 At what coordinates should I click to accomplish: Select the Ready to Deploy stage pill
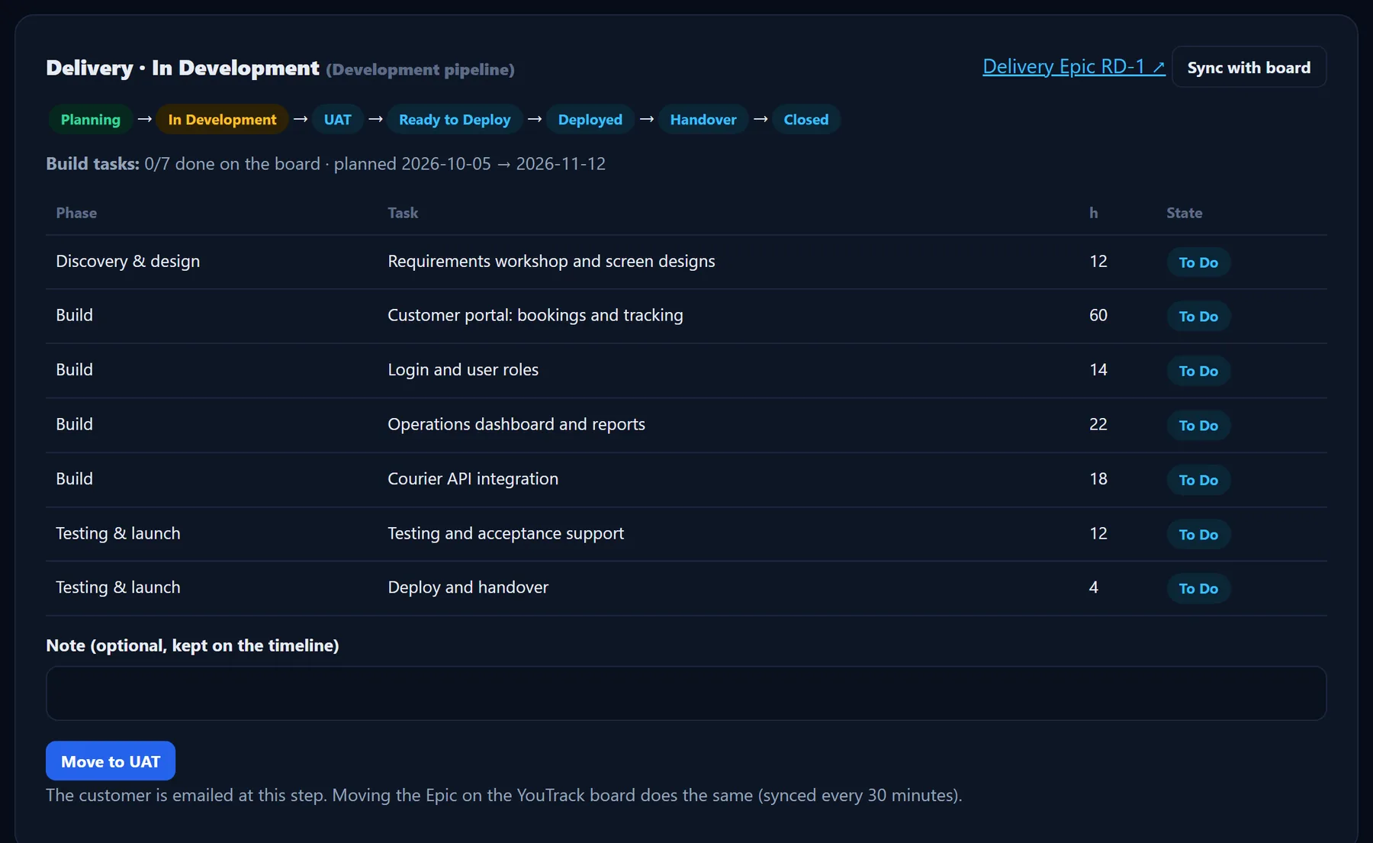pyautogui.click(x=455, y=120)
